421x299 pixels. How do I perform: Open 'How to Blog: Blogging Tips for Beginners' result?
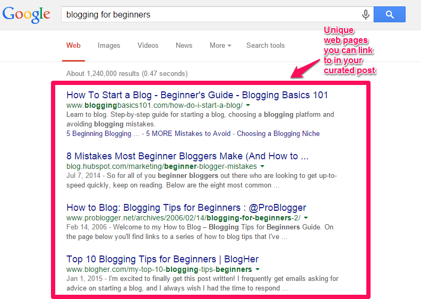[x=186, y=208]
